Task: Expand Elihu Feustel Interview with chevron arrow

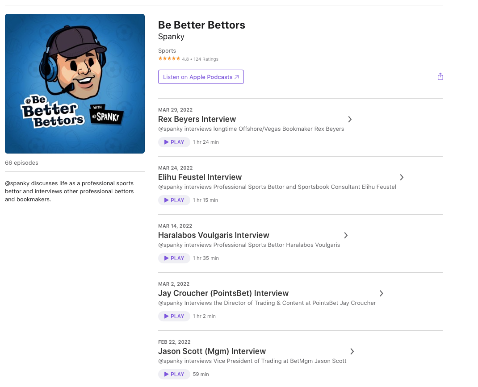Action: [402, 177]
